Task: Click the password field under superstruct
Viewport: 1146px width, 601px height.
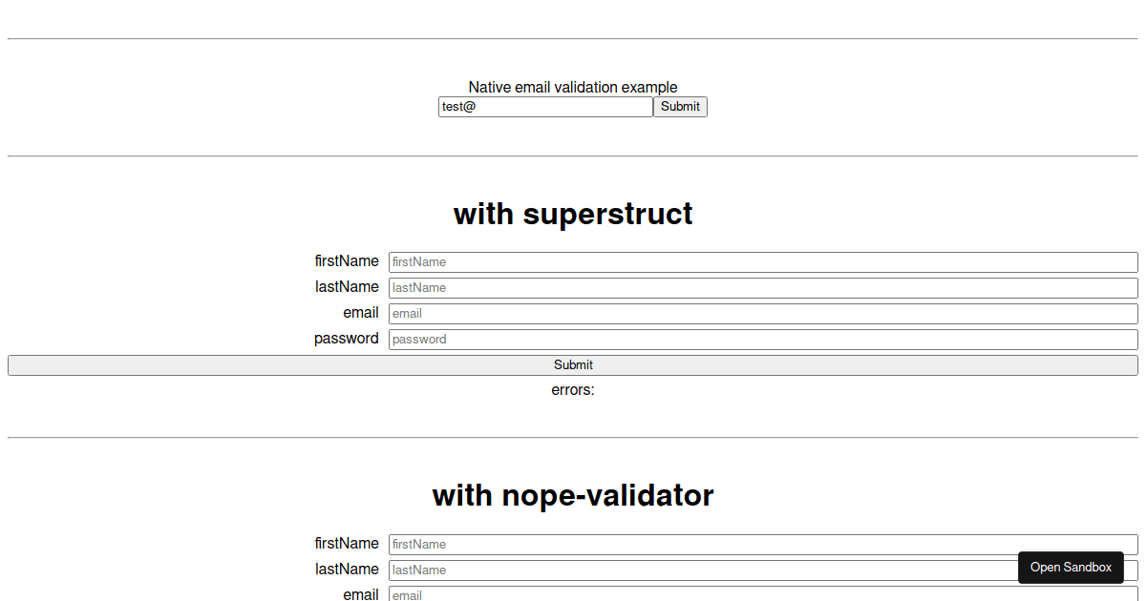Action: pos(762,339)
